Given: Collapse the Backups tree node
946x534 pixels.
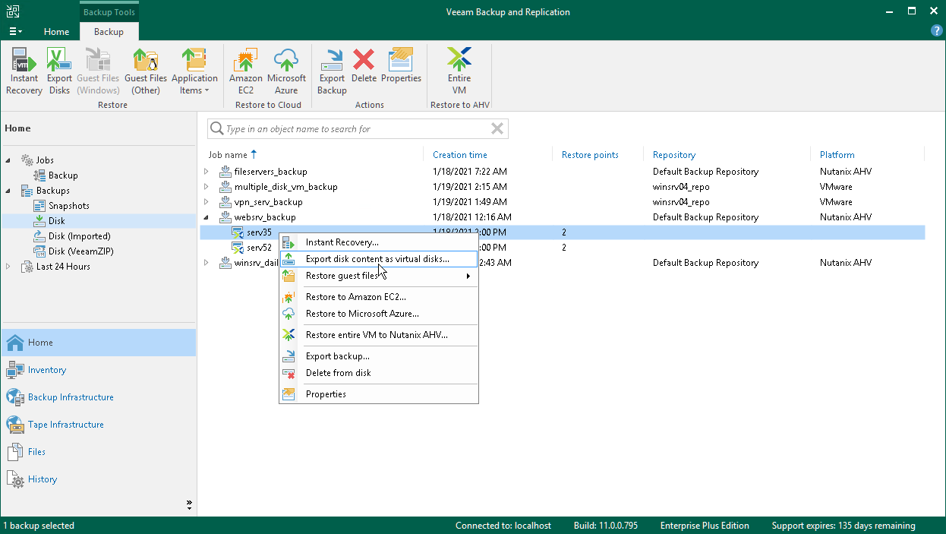Looking at the screenshot, I should coord(8,191).
